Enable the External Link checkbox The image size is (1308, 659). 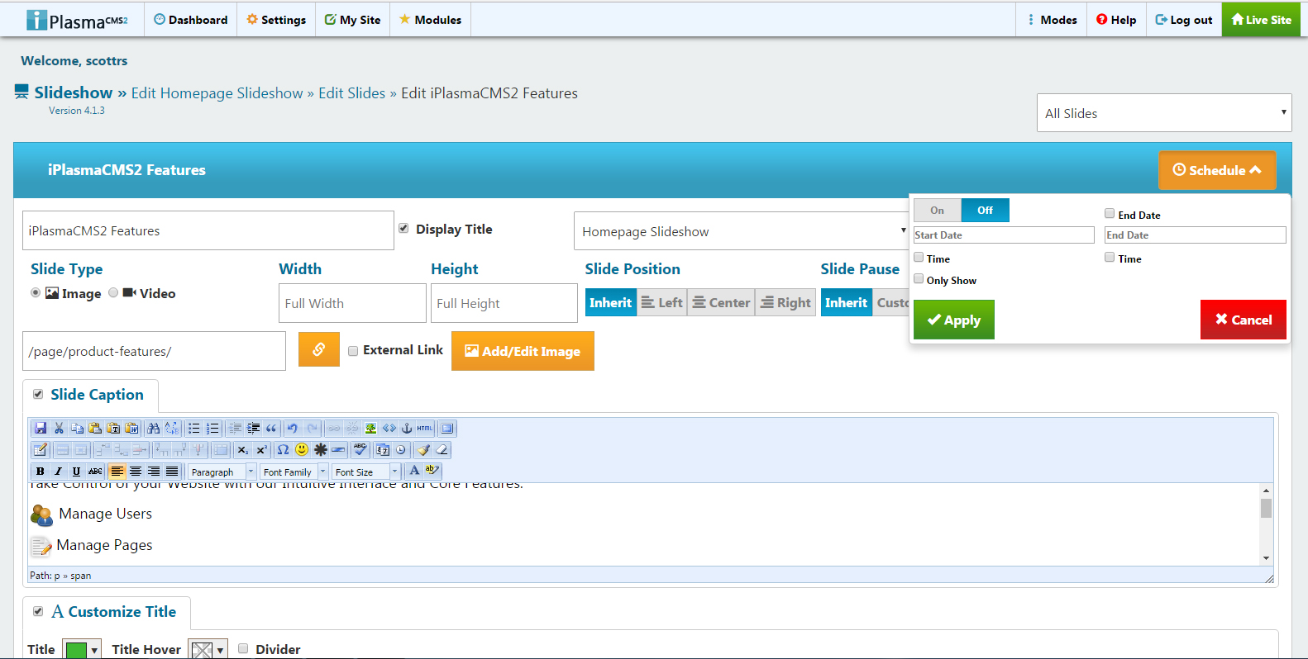click(353, 351)
